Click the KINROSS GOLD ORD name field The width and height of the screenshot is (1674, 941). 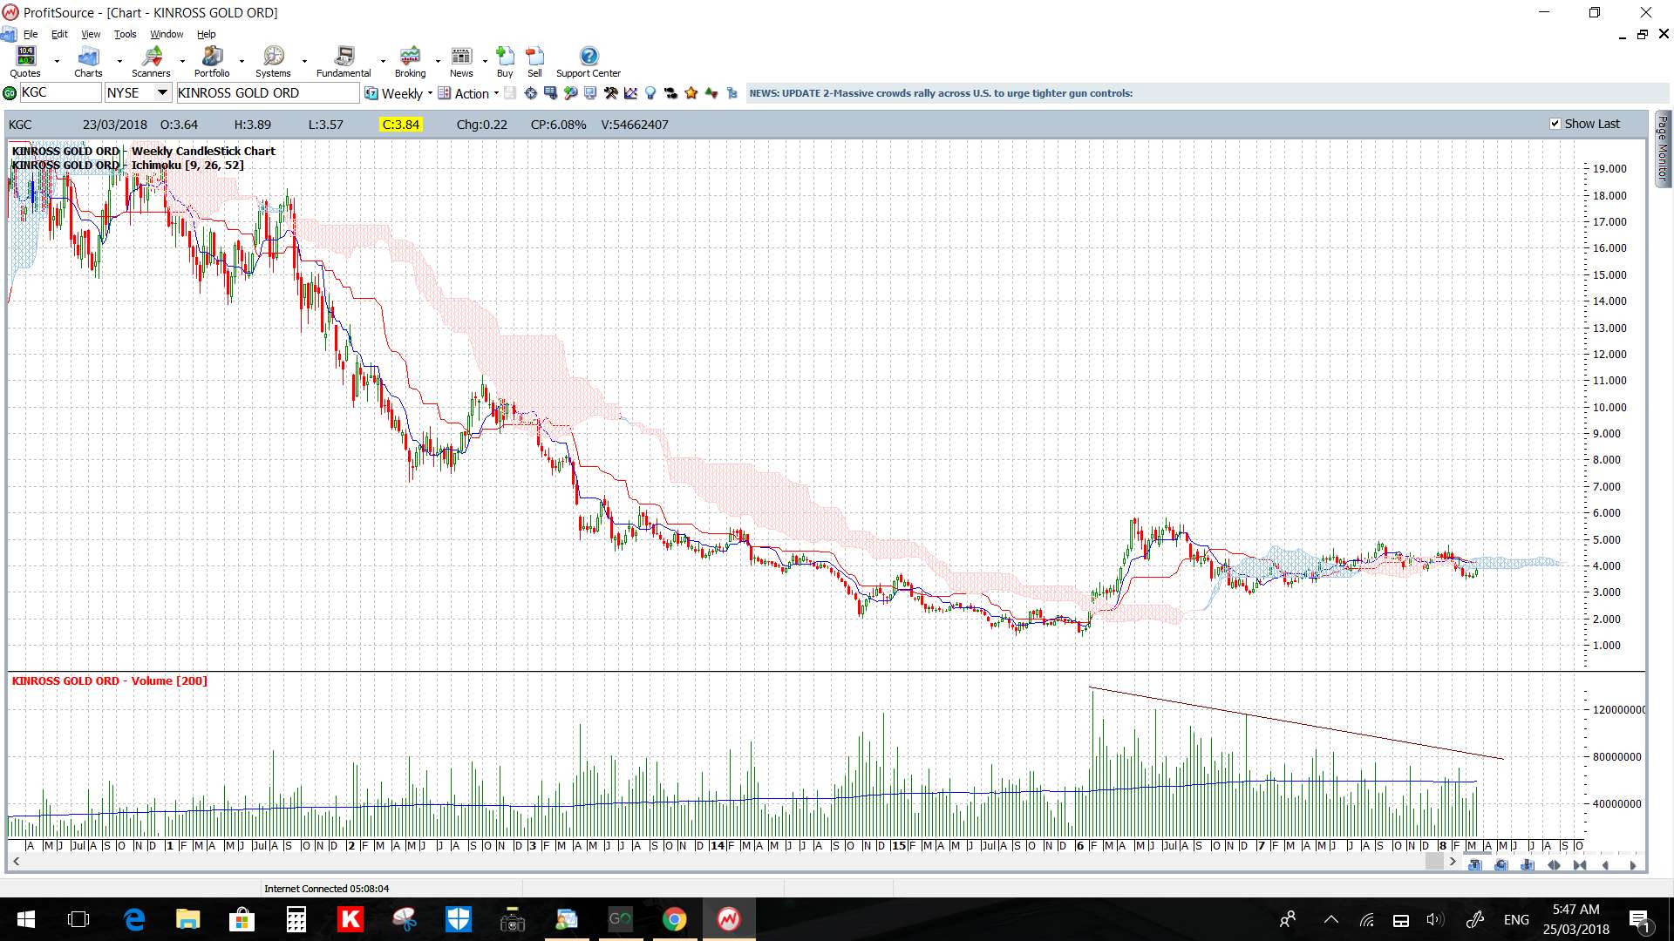(268, 92)
